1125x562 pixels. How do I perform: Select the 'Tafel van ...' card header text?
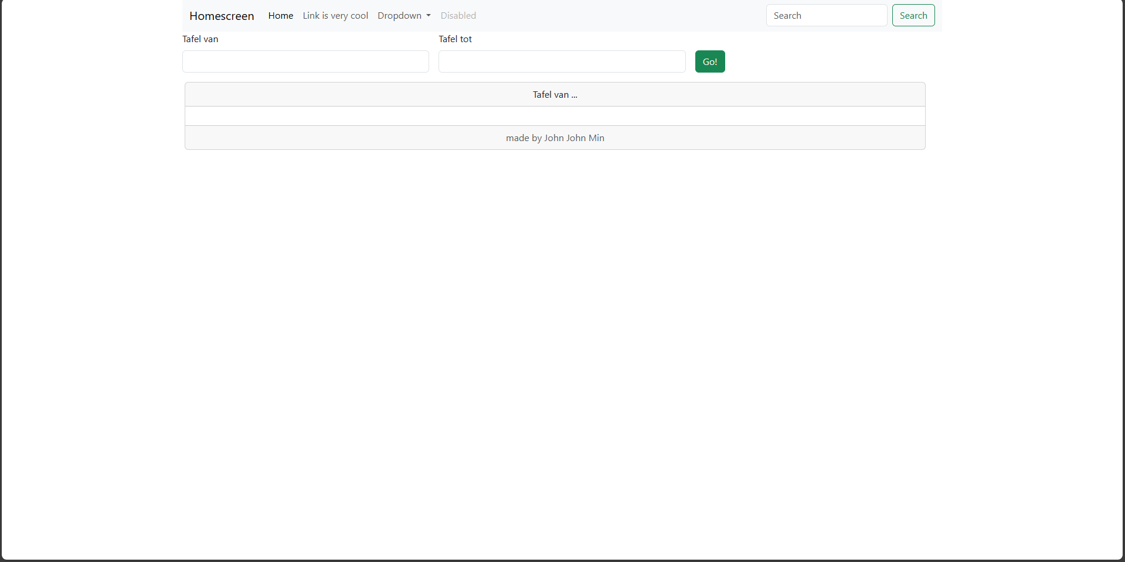(x=555, y=95)
